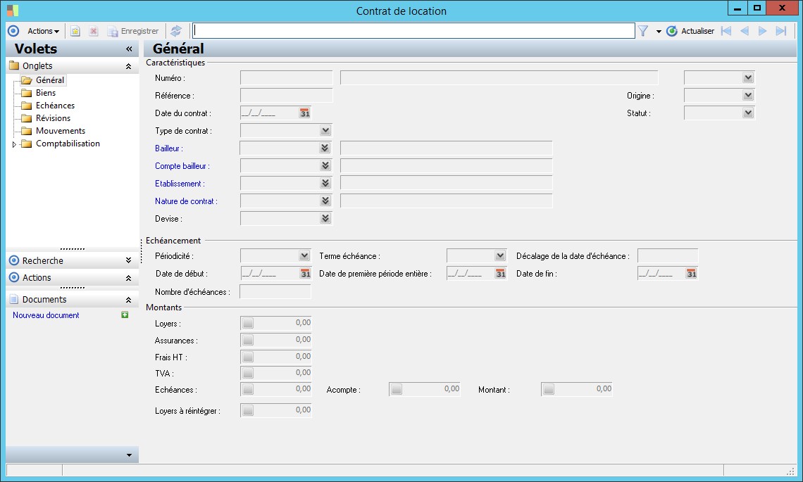
Task: Toggle the TVA amount checkbox
Action: pyautogui.click(x=248, y=374)
